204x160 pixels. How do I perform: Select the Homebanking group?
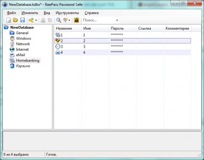[28, 61]
